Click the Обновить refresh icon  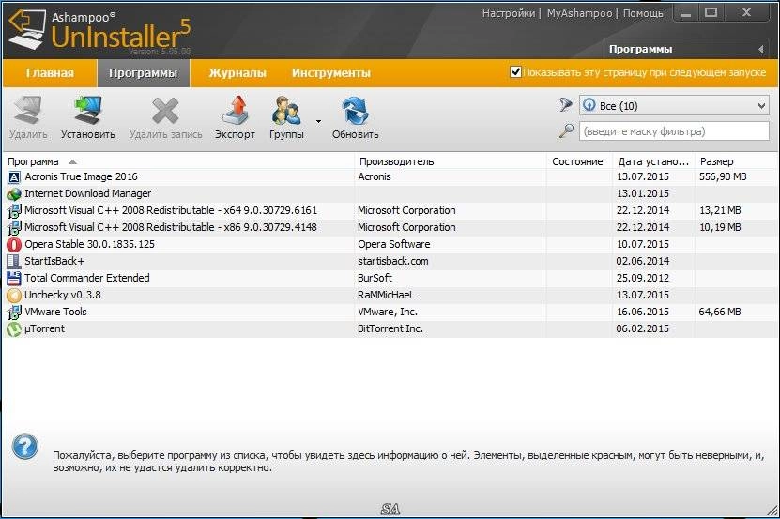coord(355,110)
